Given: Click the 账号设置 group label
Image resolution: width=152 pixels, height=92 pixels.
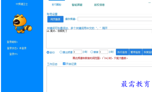Looking at the screenshot, I should [x=52, y=14].
